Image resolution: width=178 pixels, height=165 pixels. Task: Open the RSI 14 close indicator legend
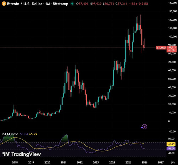click(x=10, y=134)
